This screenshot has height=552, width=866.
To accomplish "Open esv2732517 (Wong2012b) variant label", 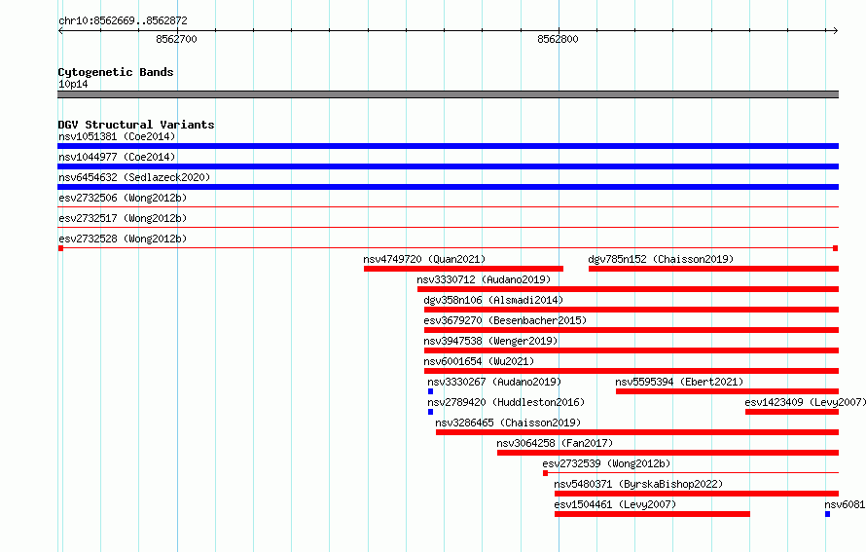I will [x=123, y=218].
